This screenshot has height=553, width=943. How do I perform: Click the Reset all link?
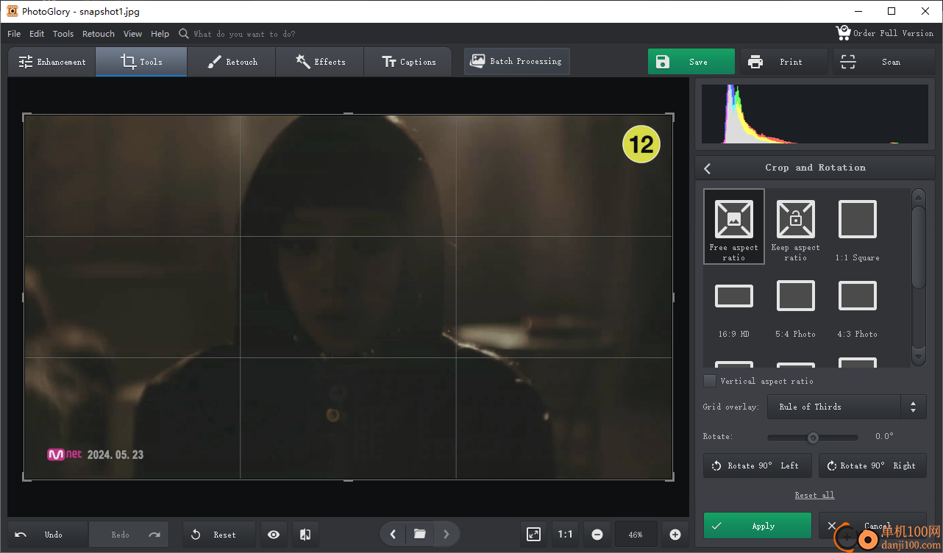(814, 495)
